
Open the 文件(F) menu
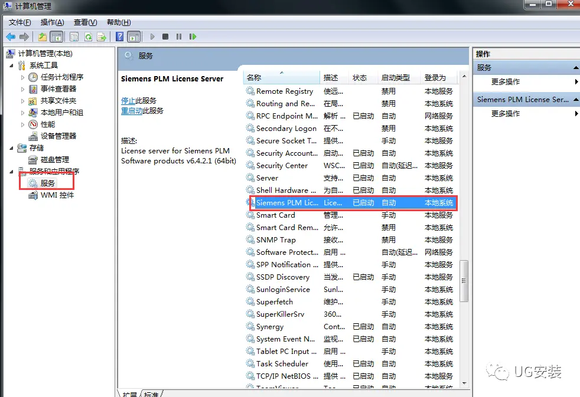pos(20,22)
